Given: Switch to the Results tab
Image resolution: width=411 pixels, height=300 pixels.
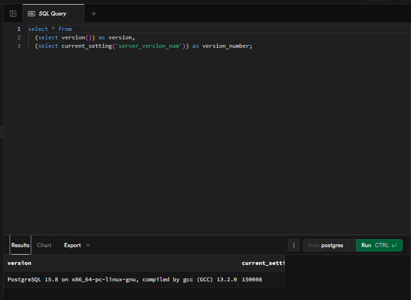Looking at the screenshot, I should point(21,245).
